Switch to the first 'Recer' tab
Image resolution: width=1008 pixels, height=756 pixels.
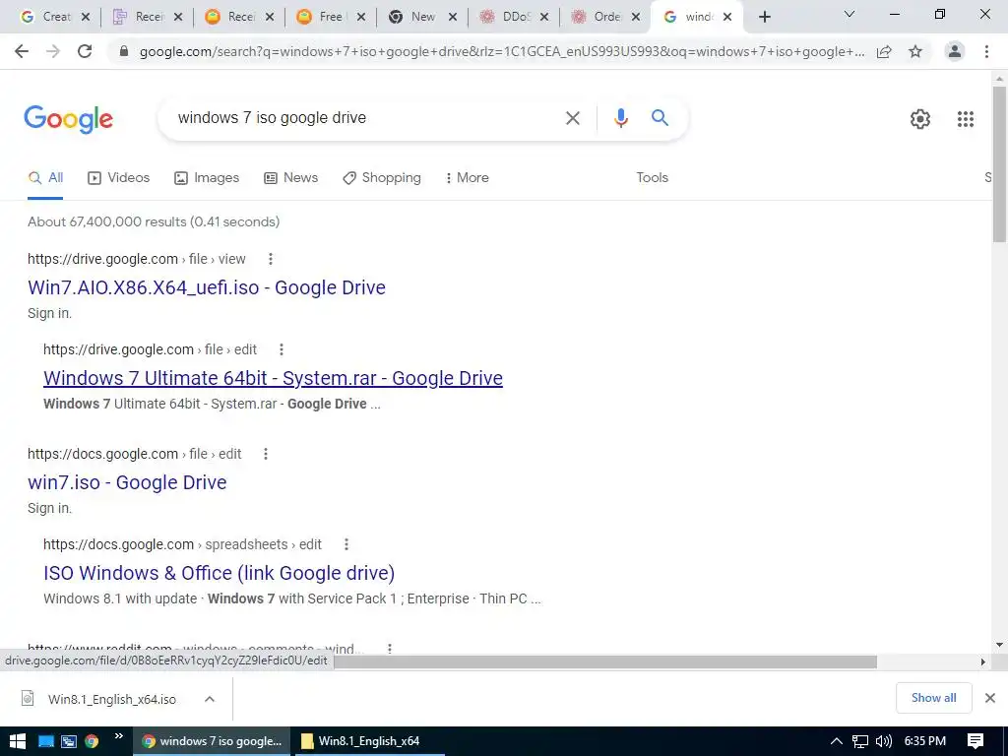[148, 17]
